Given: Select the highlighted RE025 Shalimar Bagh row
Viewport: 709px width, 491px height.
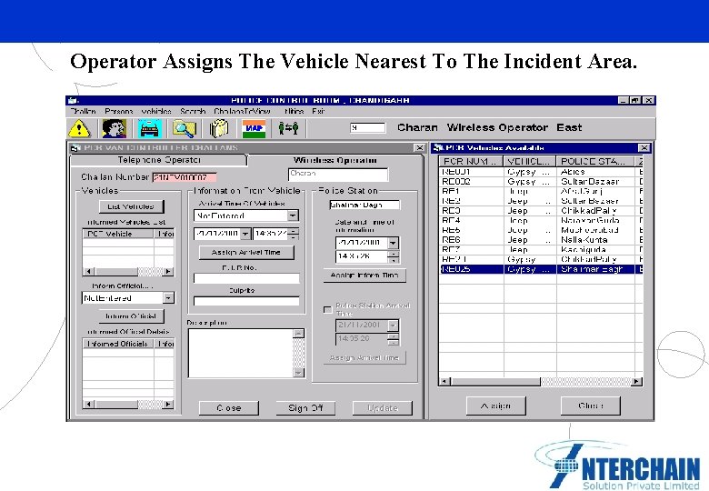Looking at the screenshot, I should point(541,269).
